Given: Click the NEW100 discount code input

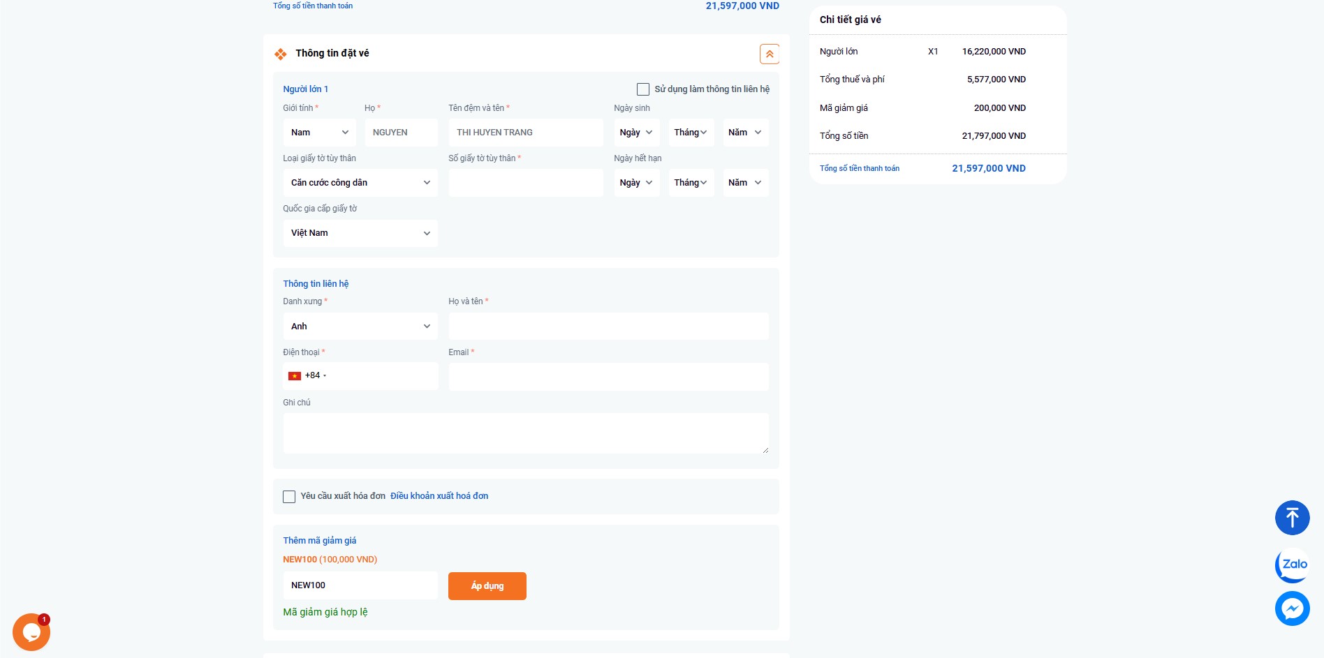Looking at the screenshot, I should 360,585.
